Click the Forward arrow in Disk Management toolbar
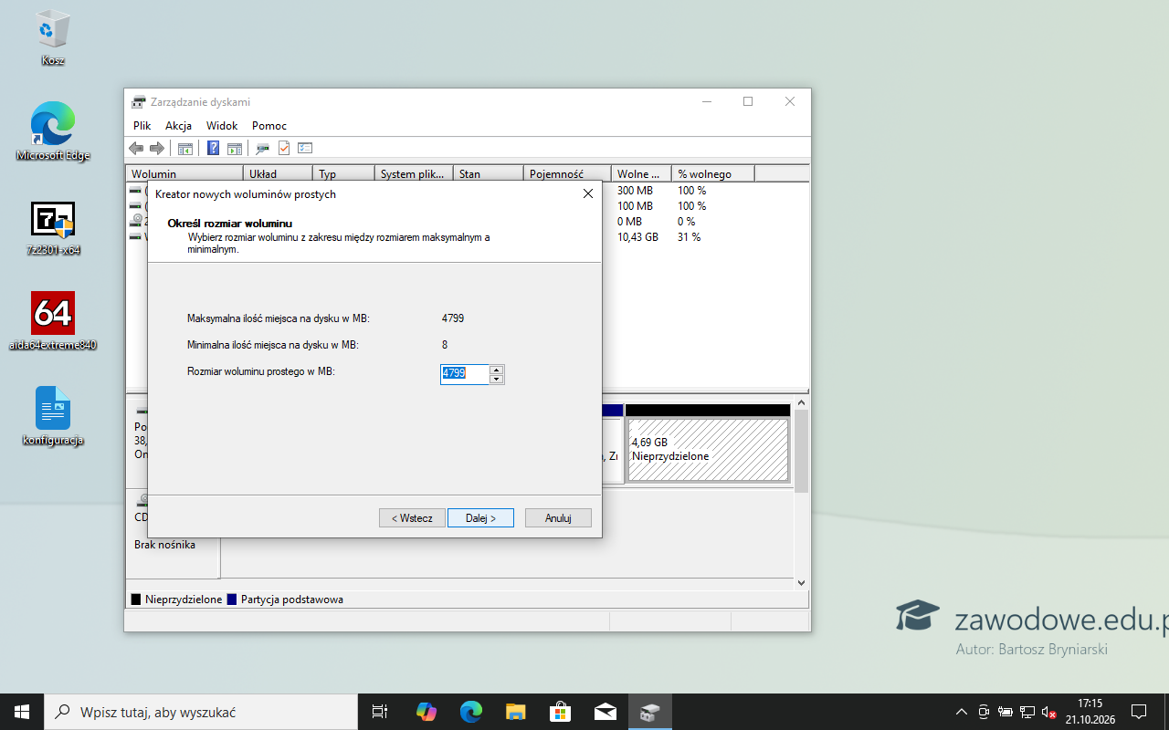Image resolution: width=1169 pixels, height=730 pixels. [157, 148]
